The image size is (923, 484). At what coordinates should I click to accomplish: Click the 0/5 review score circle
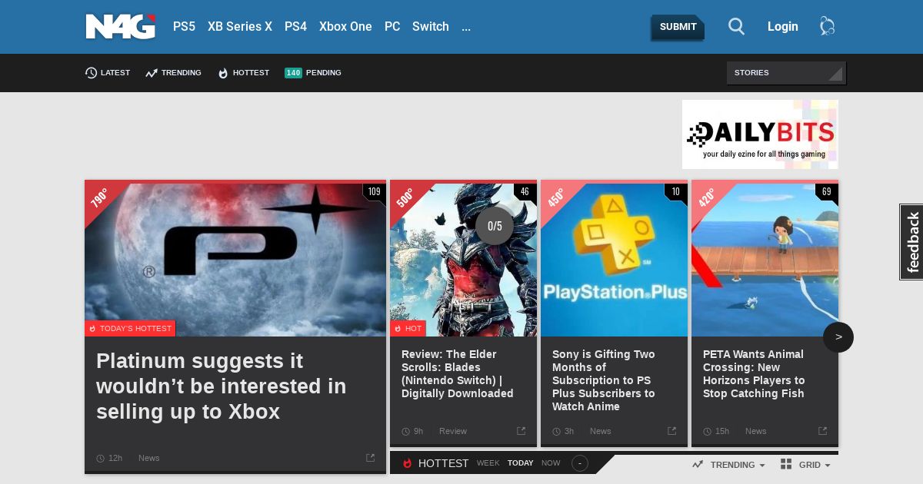click(x=495, y=226)
